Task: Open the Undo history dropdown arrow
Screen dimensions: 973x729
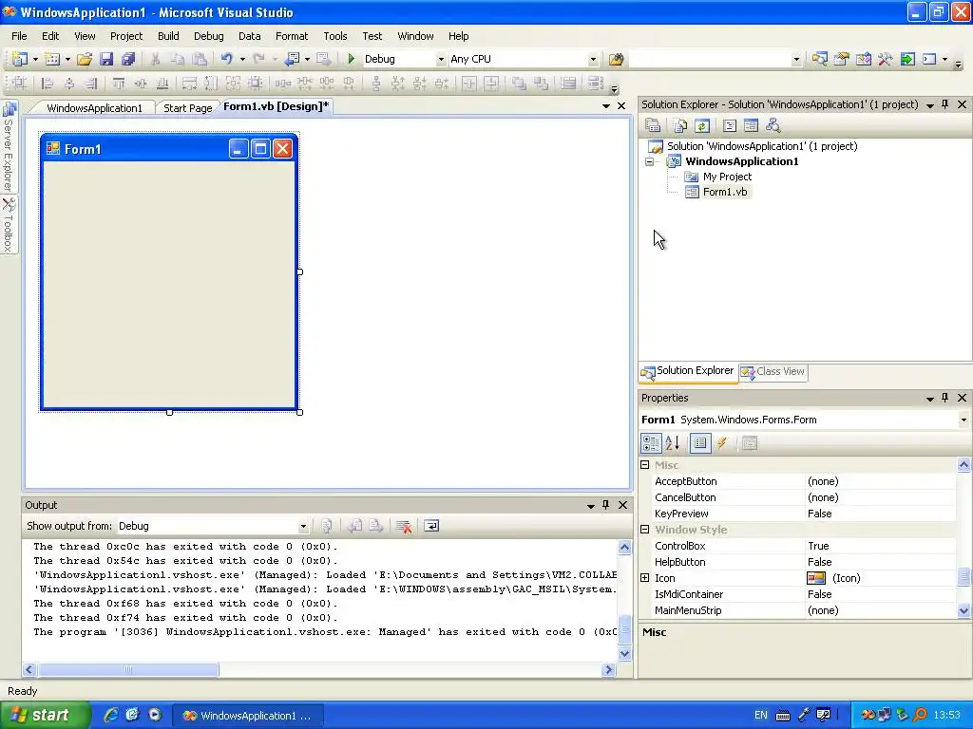Action: point(242,60)
